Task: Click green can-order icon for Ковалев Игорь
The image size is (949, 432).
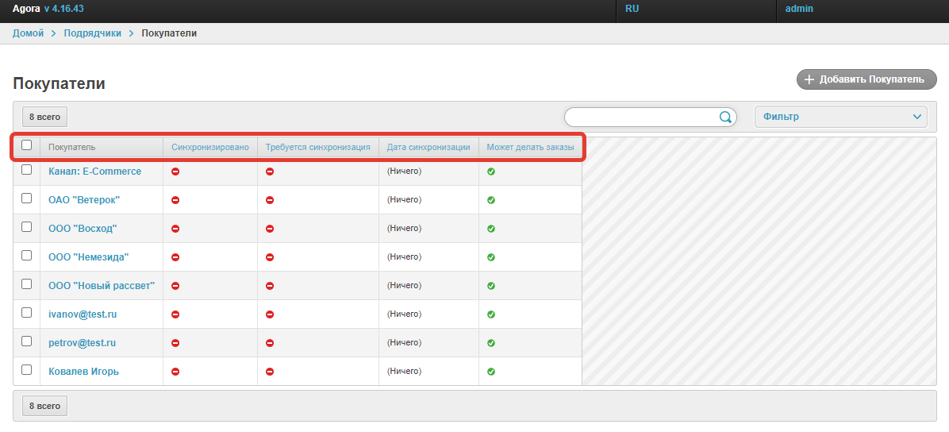Action: point(491,372)
